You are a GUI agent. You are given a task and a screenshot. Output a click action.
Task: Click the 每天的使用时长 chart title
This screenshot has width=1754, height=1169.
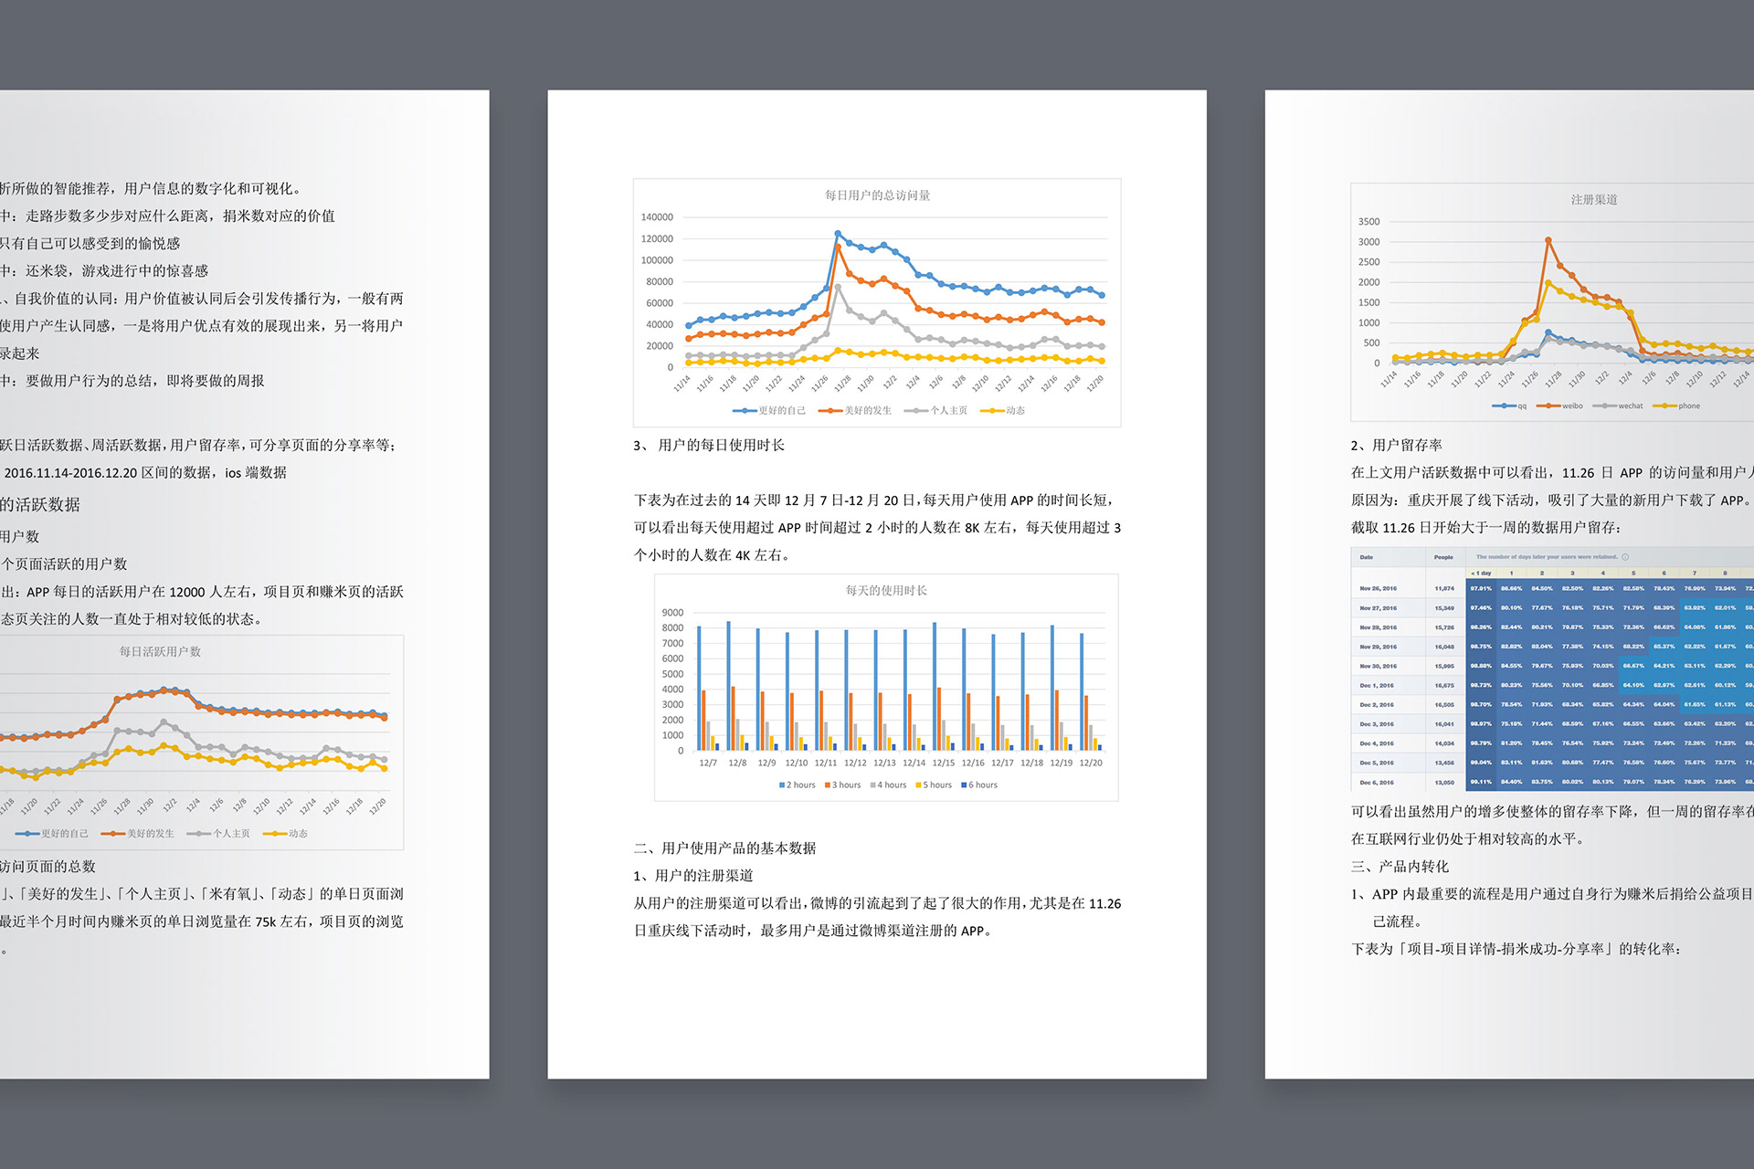[x=886, y=591]
